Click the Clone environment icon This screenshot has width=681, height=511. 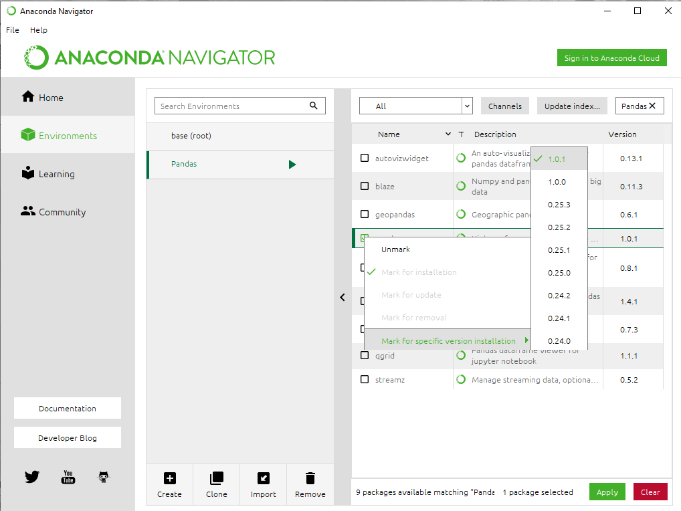tap(216, 478)
